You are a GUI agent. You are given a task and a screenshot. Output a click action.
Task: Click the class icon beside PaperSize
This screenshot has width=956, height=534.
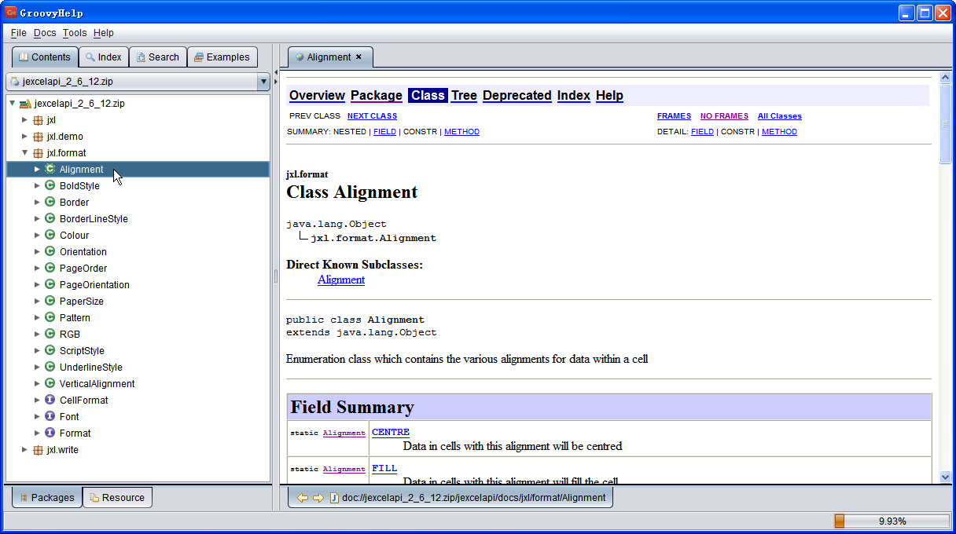(x=50, y=302)
